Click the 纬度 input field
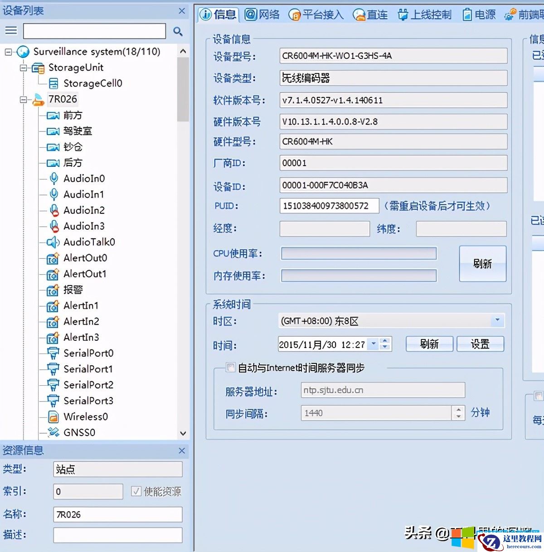The image size is (544, 552). click(x=461, y=228)
